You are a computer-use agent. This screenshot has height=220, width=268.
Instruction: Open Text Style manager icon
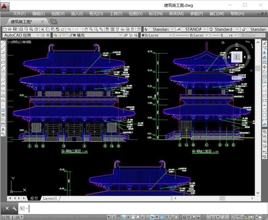[x=146, y=29]
